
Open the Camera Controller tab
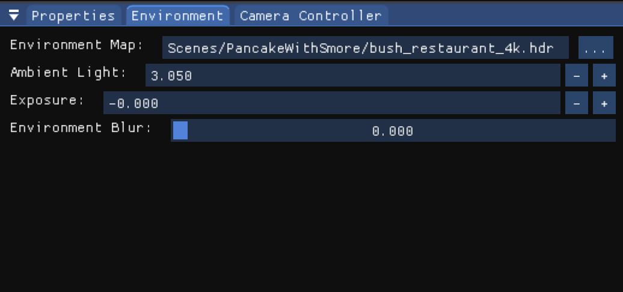310,16
